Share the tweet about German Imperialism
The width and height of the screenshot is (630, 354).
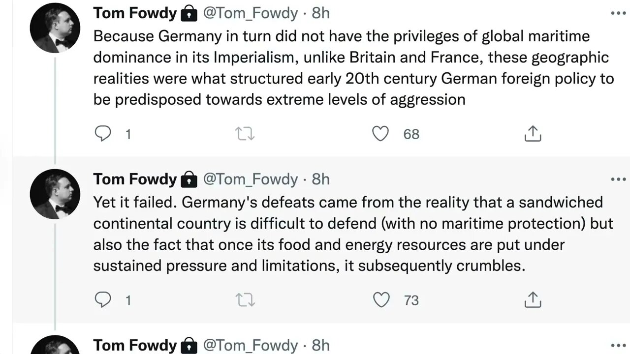tap(533, 134)
